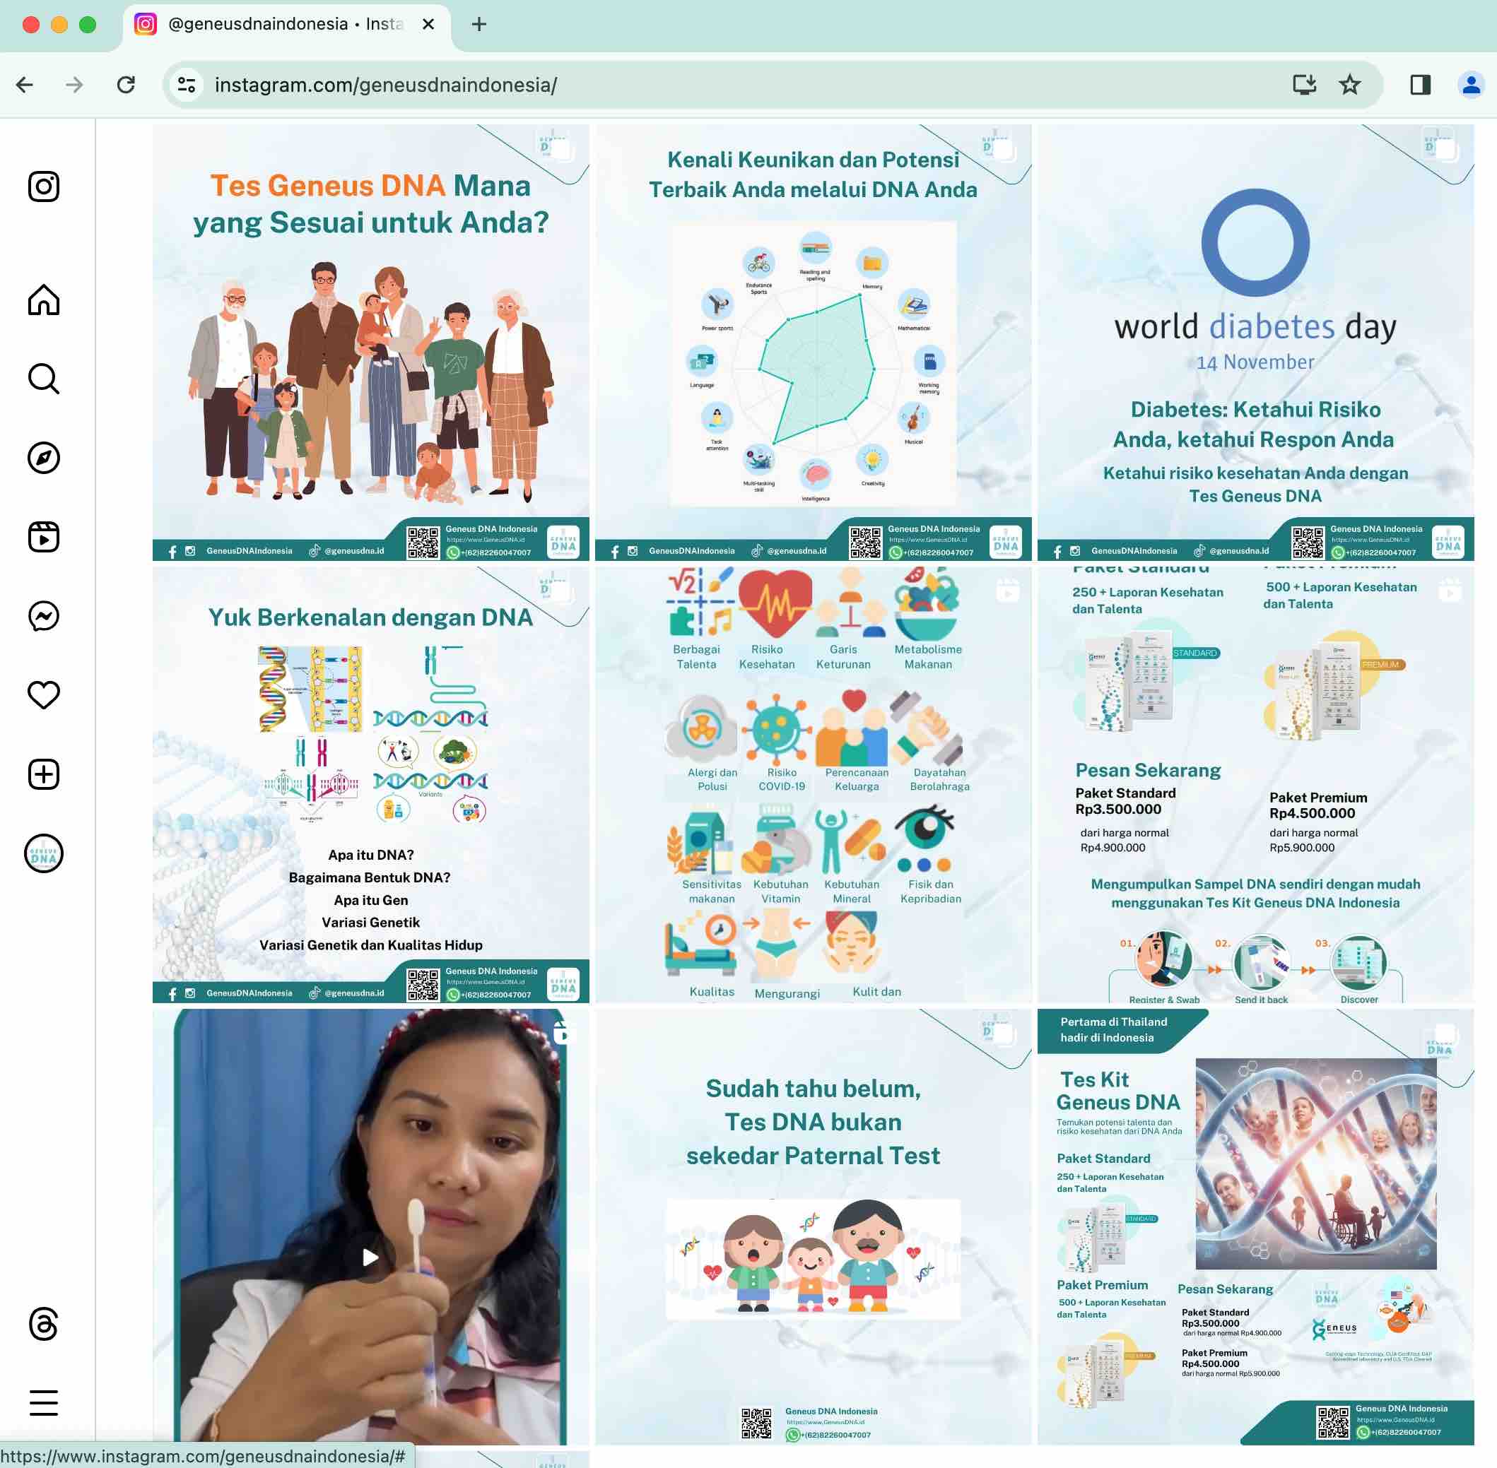The width and height of the screenshot is (1497, 1468).
Task: Reload the Instagram page
Action: (126, 85)
